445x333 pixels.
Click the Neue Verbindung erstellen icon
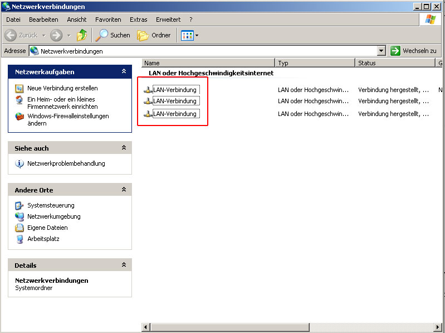coord(19,88)
